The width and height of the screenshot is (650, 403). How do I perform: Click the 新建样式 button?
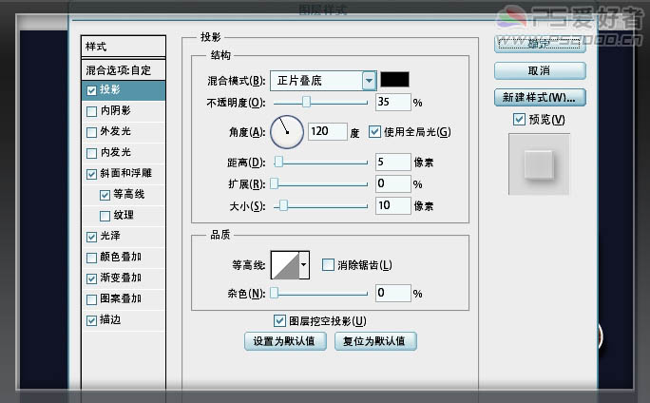(x=540, y=98)
